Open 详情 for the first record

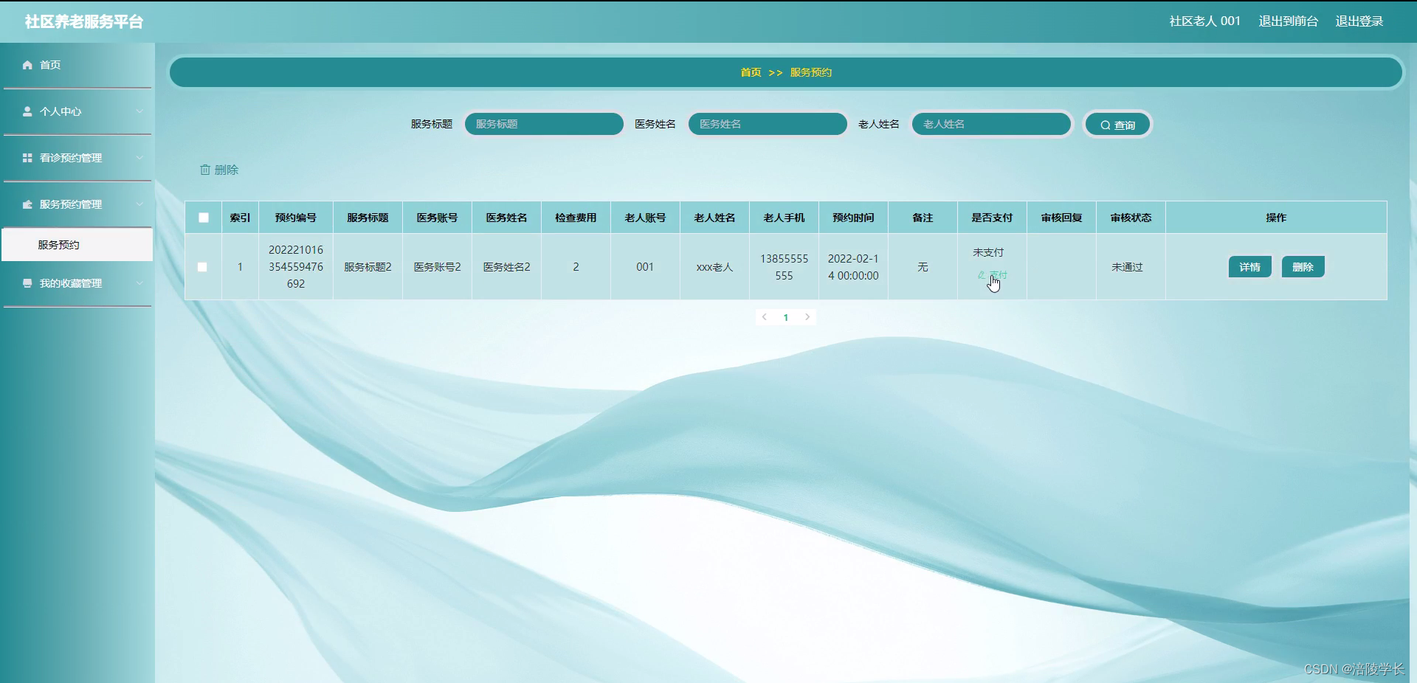1249,266
